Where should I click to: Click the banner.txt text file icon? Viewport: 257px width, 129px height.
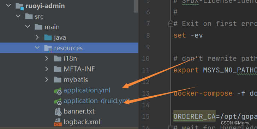58,112
